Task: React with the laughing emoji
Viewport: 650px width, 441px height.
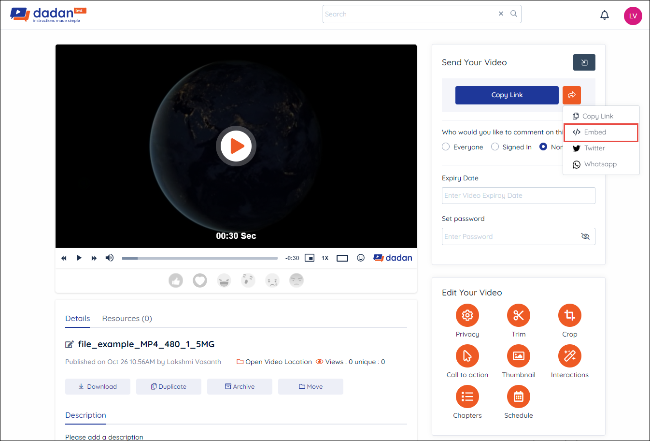Action: click(224, 280)
